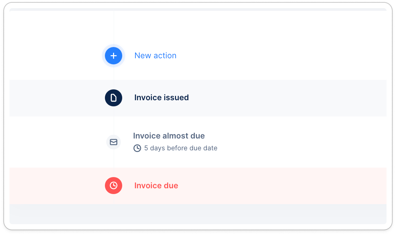396x235 pixels.
Task: Click the dark document icon for Invoice issued
Action: pyautogui.click(x=113, y=98)
